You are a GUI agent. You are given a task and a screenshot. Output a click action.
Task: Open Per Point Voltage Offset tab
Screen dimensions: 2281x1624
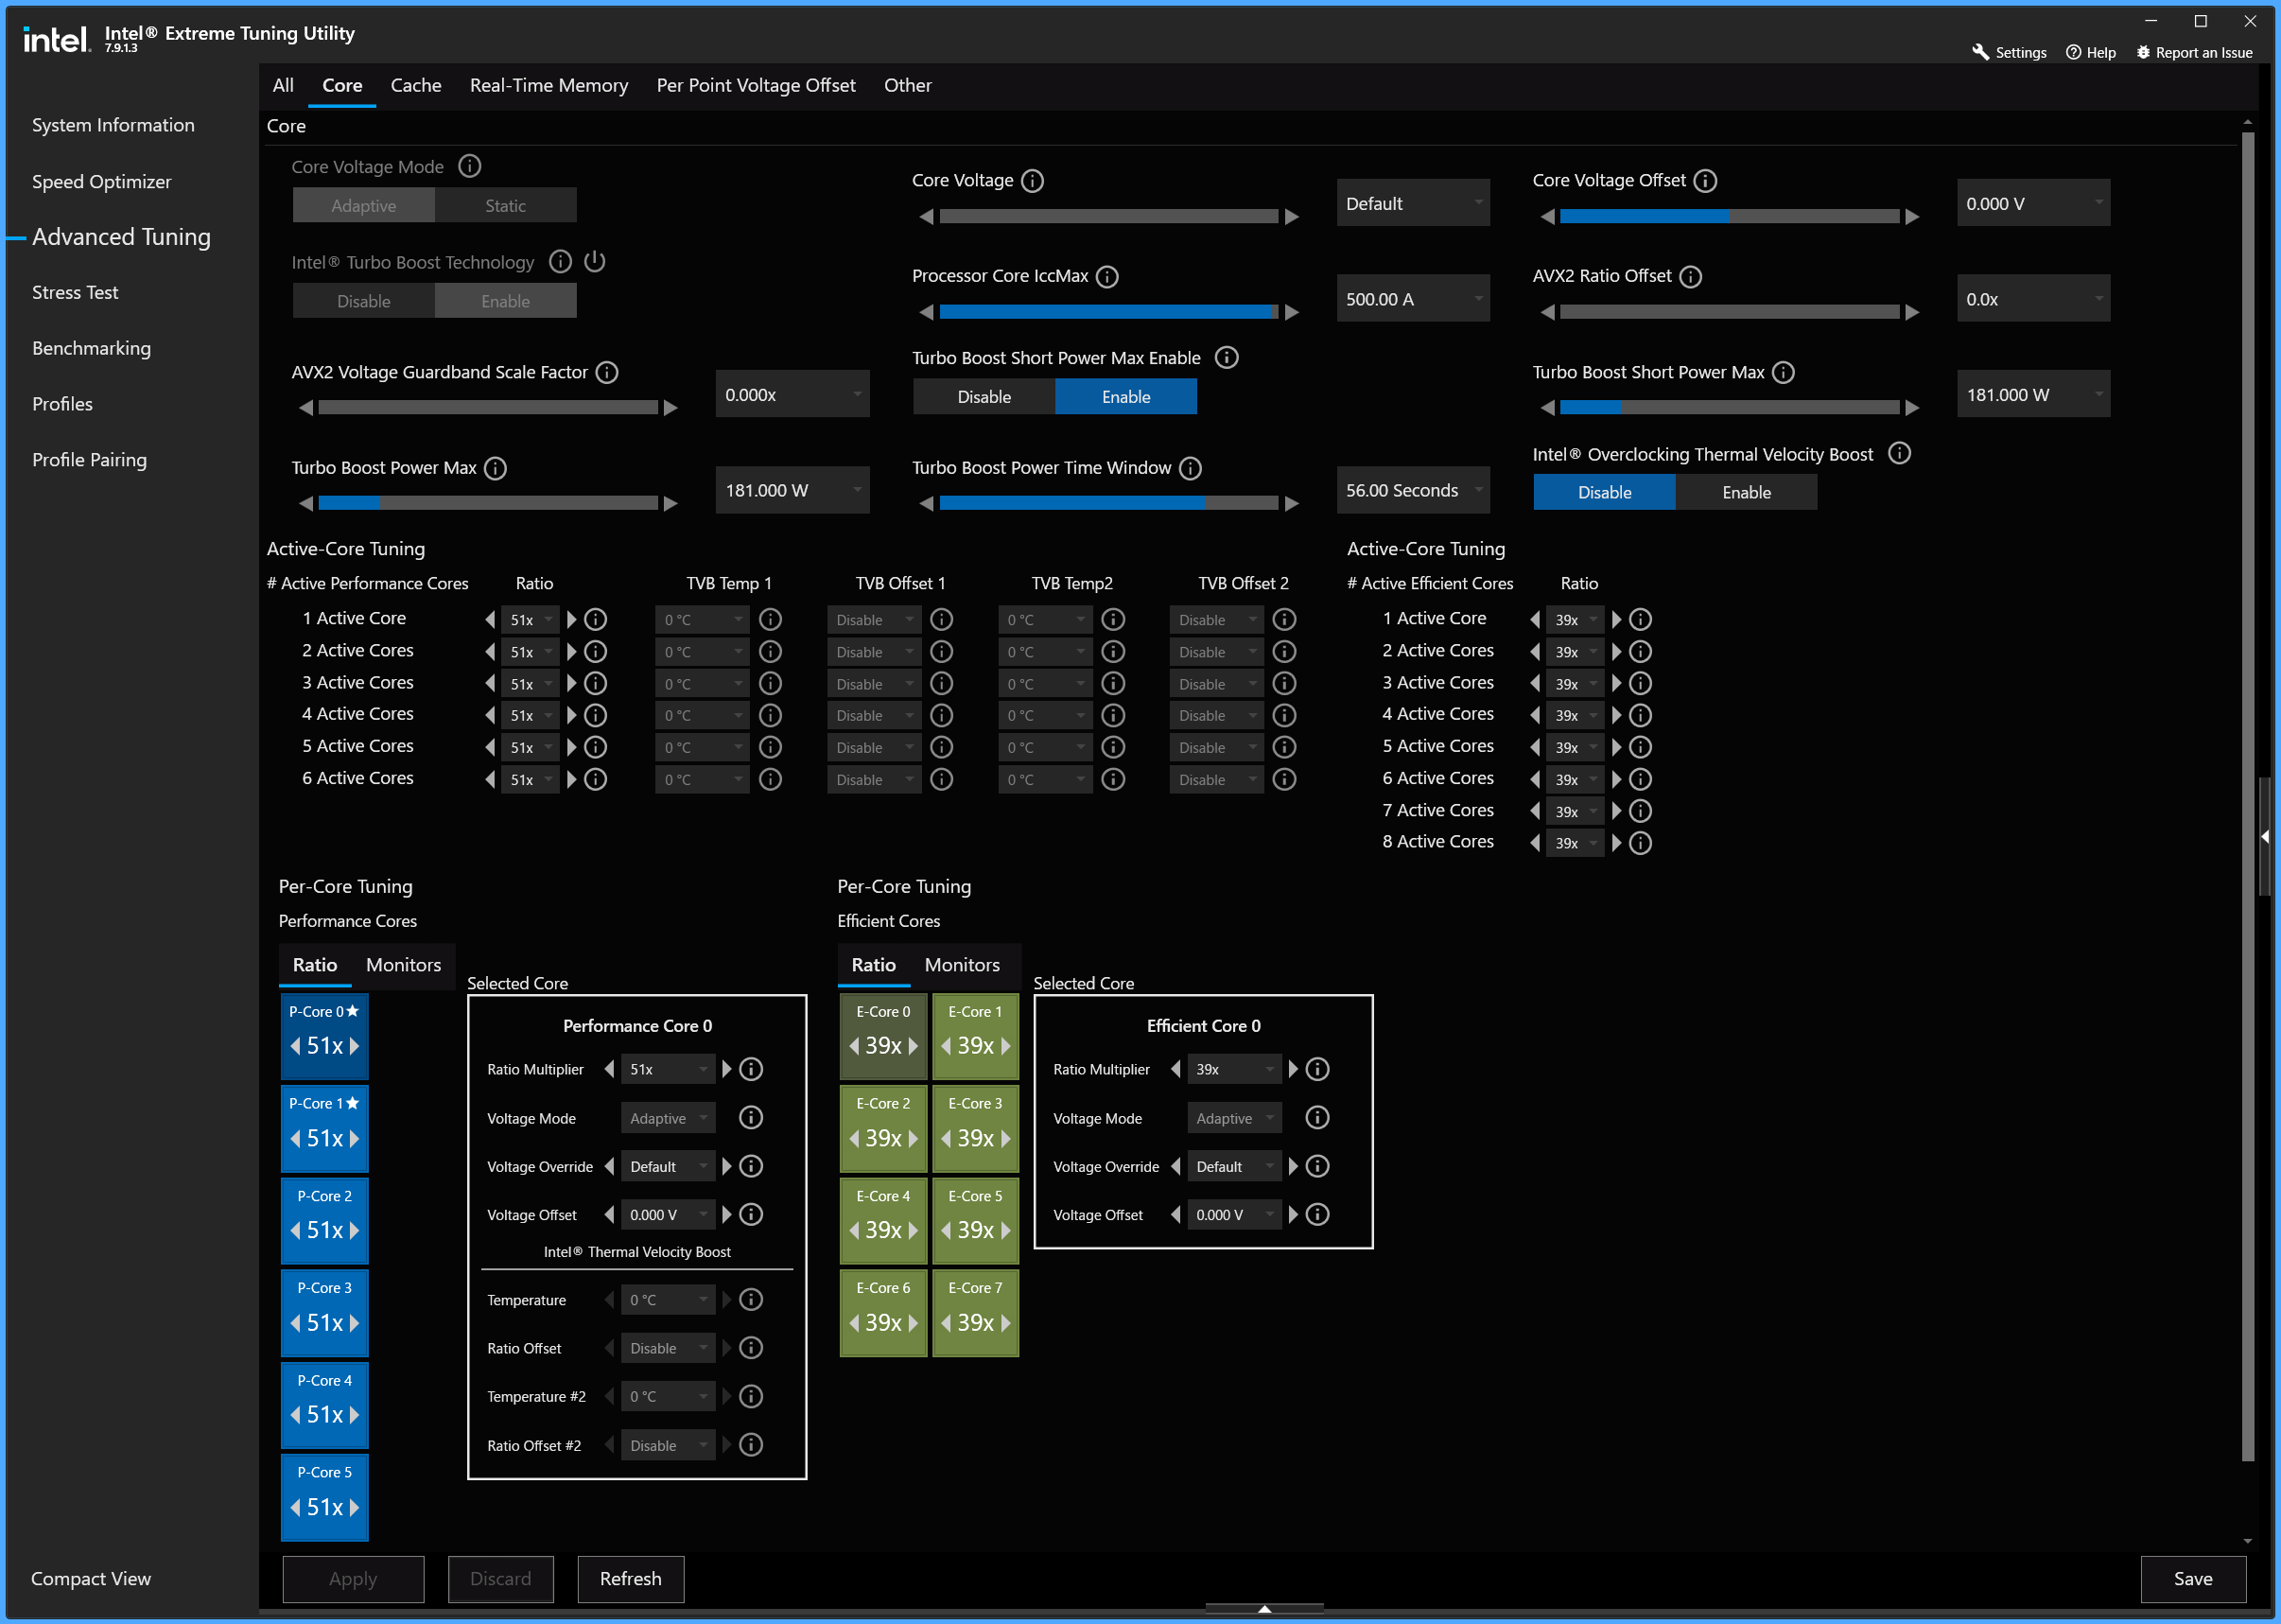click(x=756, y=86)
